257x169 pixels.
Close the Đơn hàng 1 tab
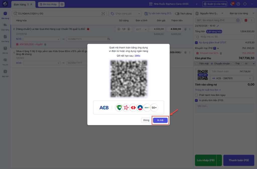pos(31,5)
